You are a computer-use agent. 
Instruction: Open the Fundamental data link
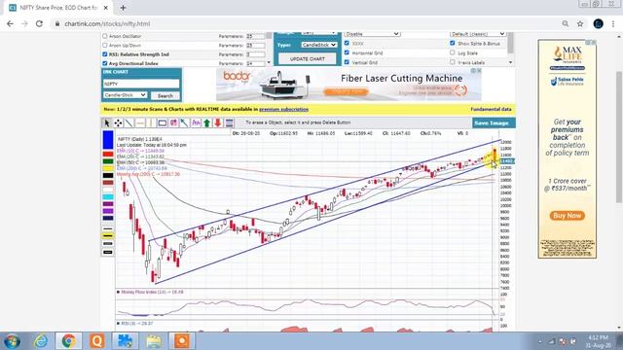point(491,109)
